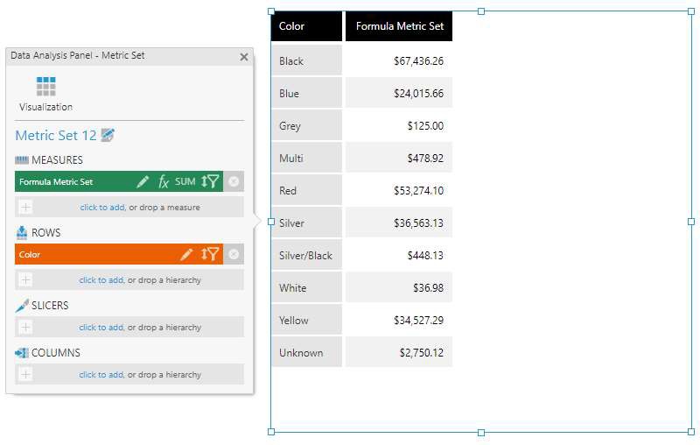Click 'click to add' link under Rows
Screen dimensions: 700x445
point(101,280)
